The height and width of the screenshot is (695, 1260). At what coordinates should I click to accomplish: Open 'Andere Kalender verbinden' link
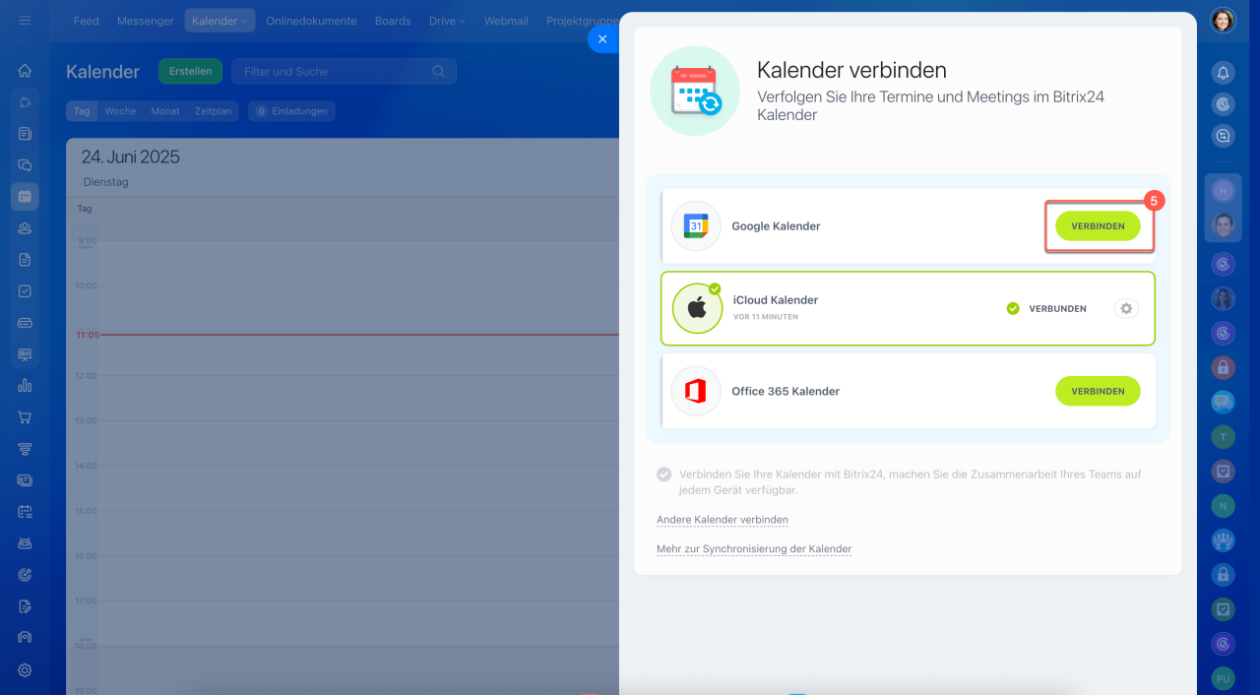(x=723, y=520)
